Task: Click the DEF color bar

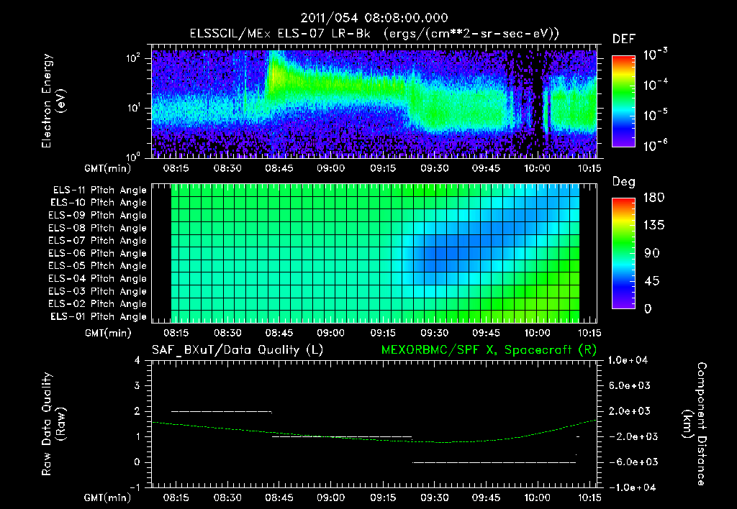Action: coord(623,101)
